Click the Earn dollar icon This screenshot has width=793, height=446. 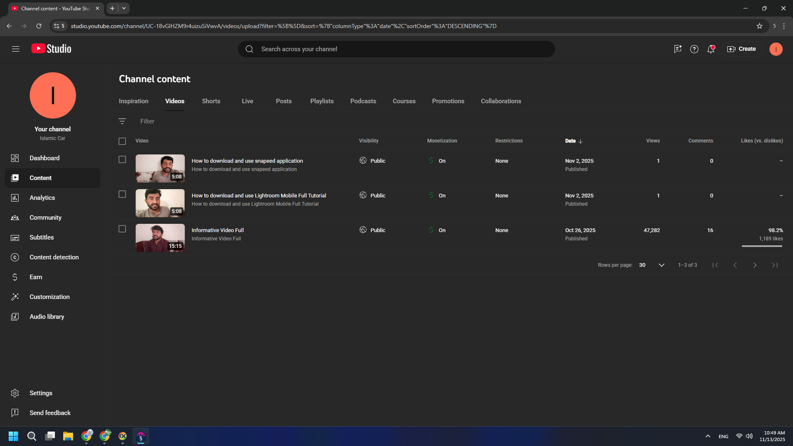(15, 277)
